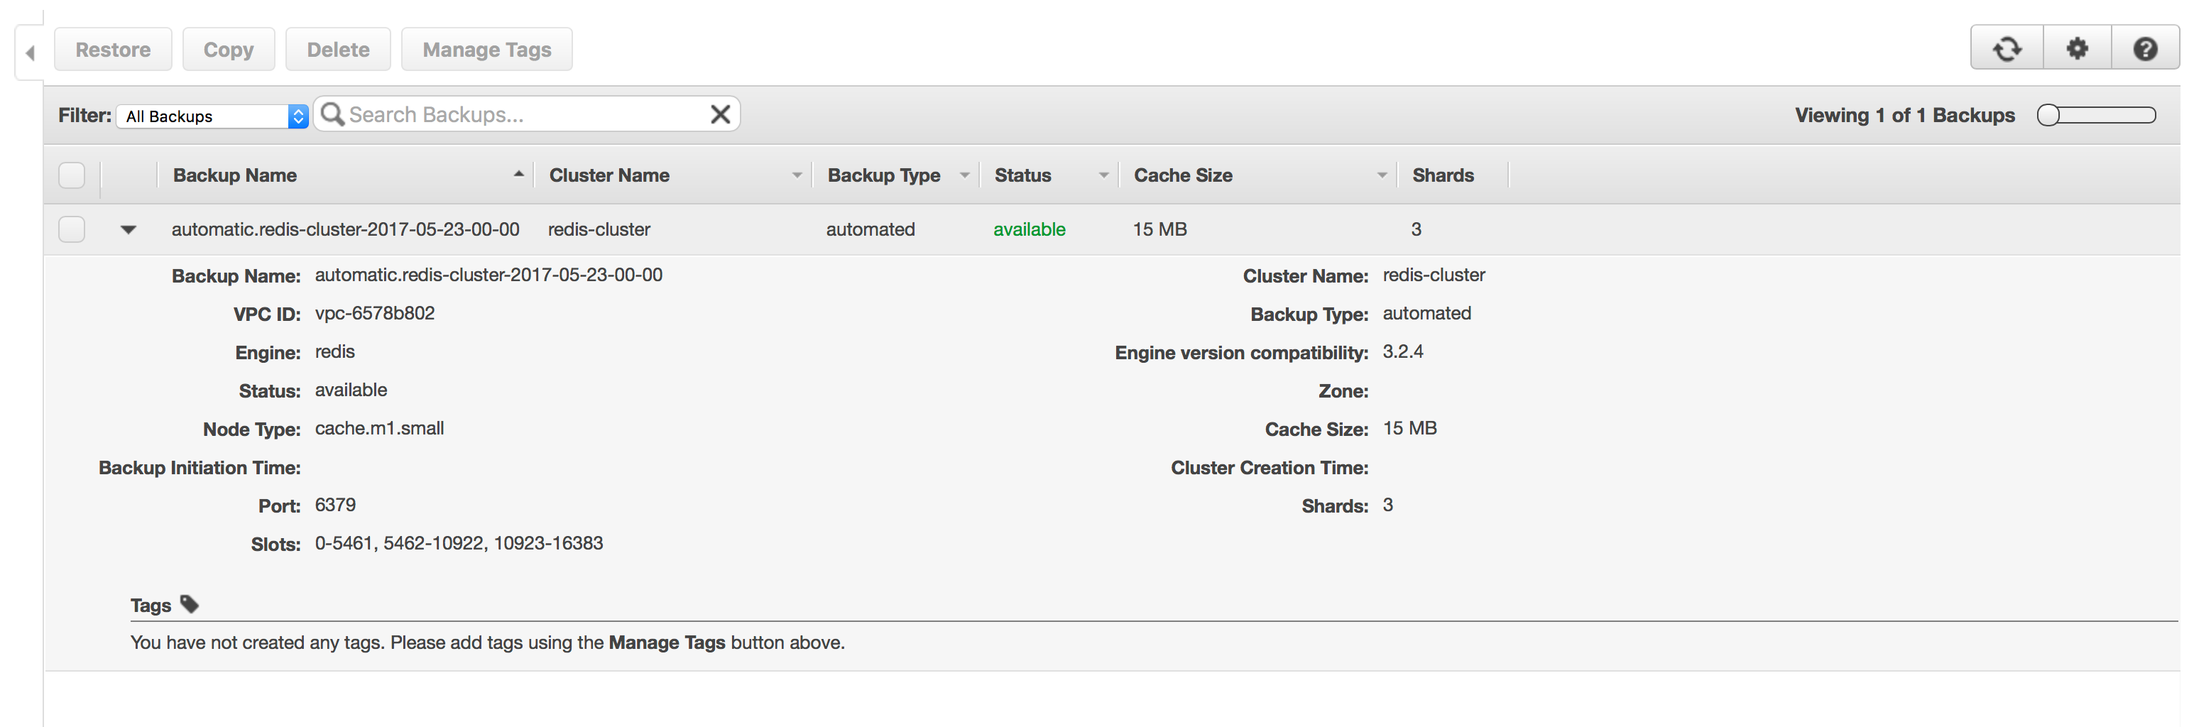Click the Manage Tags button
This screenshot has width=2194, height=727.
tap(486, 50)
